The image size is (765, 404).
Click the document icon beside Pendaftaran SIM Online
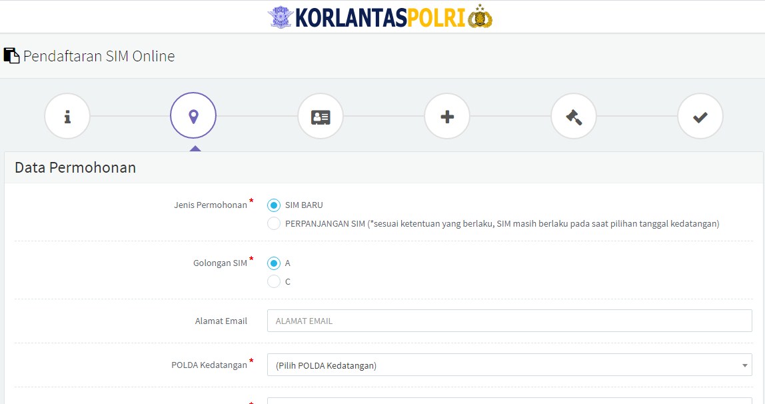click(11, 55)
